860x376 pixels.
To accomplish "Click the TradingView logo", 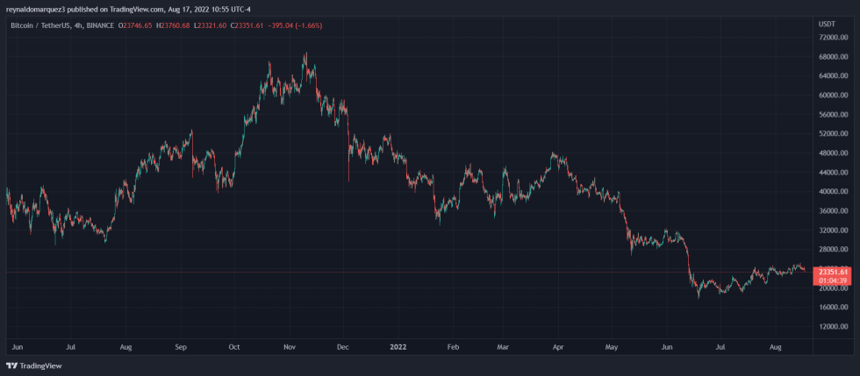I will pyautogui.click(x=34, y=365).
